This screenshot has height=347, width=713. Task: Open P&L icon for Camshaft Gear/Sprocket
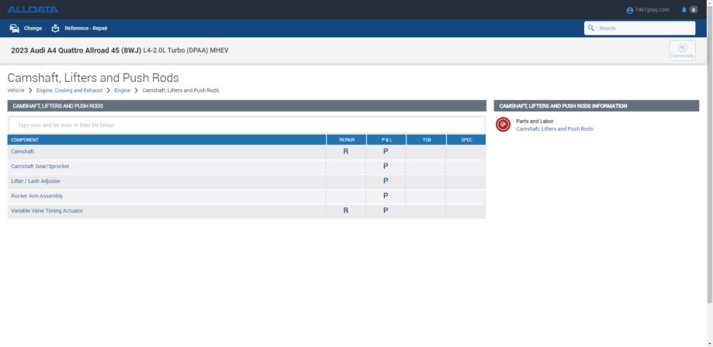click(386, 167)
